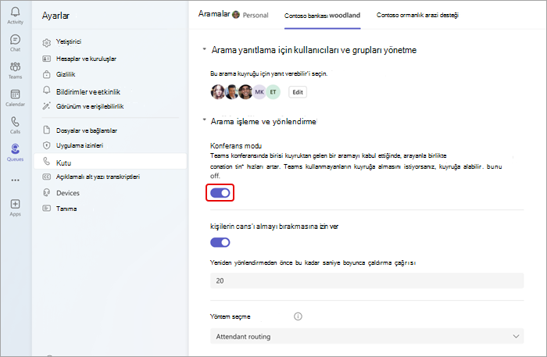Click the Edit button for queue members
This screenshot has height=357, width=547.
pyautogui.click(x=298, y=92)
